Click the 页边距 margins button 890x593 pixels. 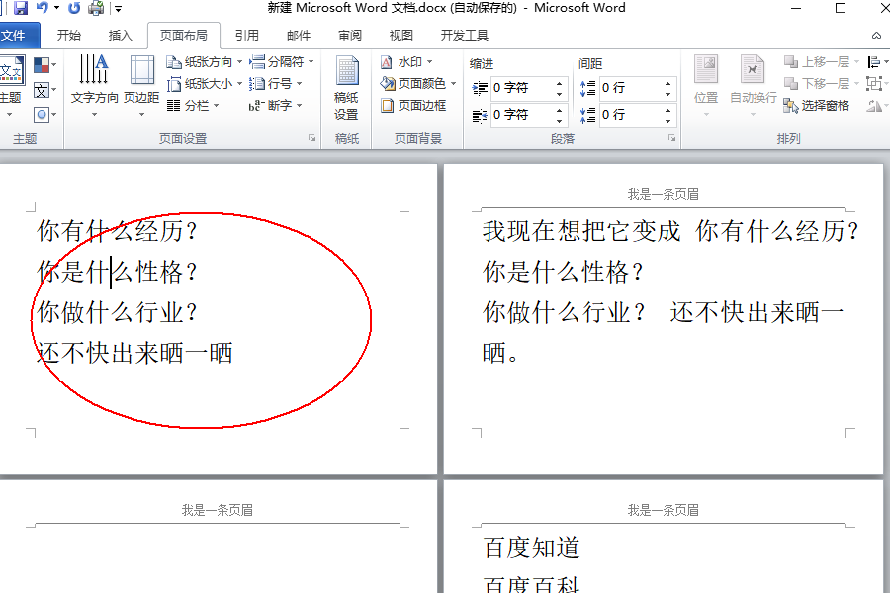point(141,85)
